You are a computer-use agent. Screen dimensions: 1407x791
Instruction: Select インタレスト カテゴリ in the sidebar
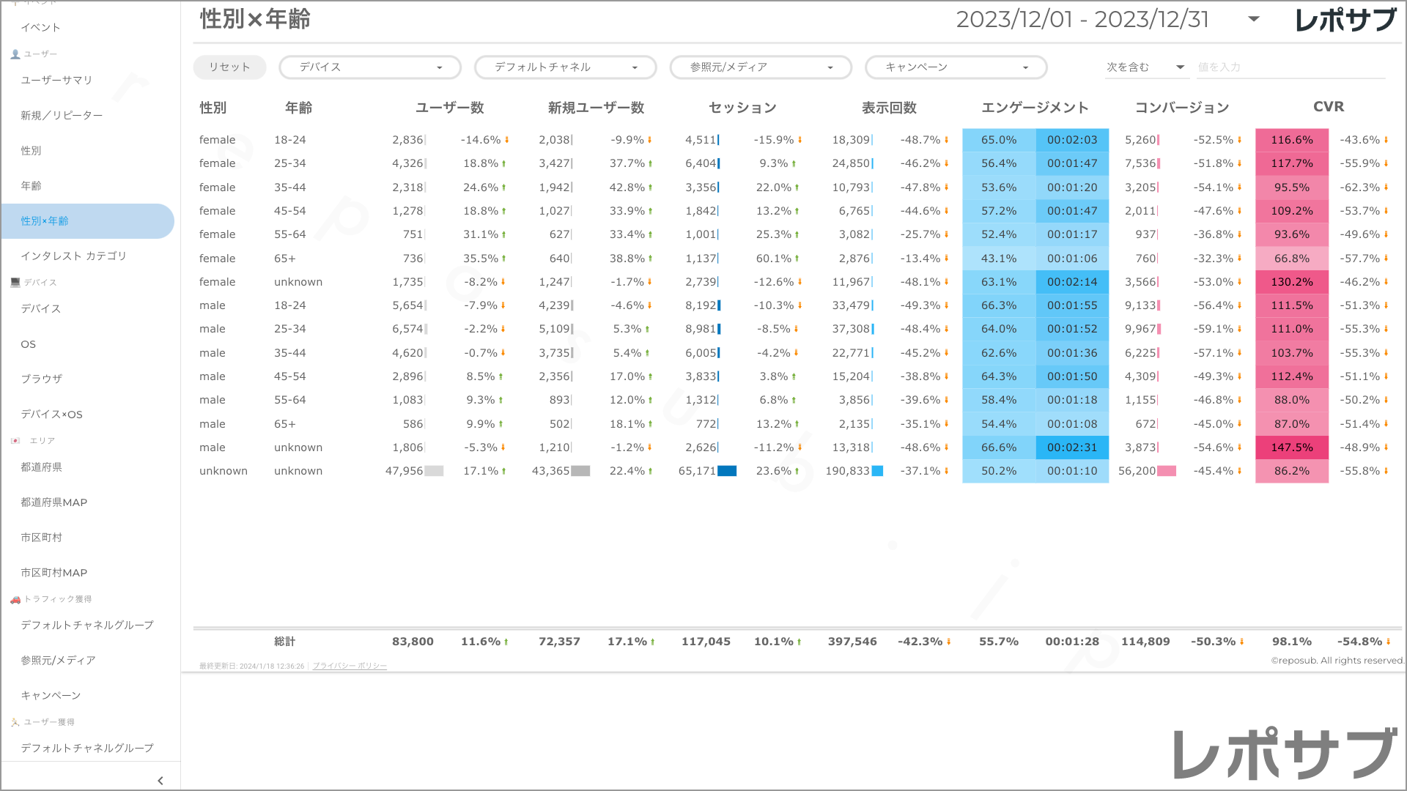point(73,256)
